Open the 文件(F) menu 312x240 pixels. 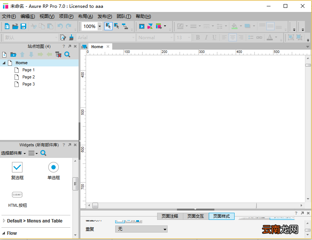tap(9, 16)
